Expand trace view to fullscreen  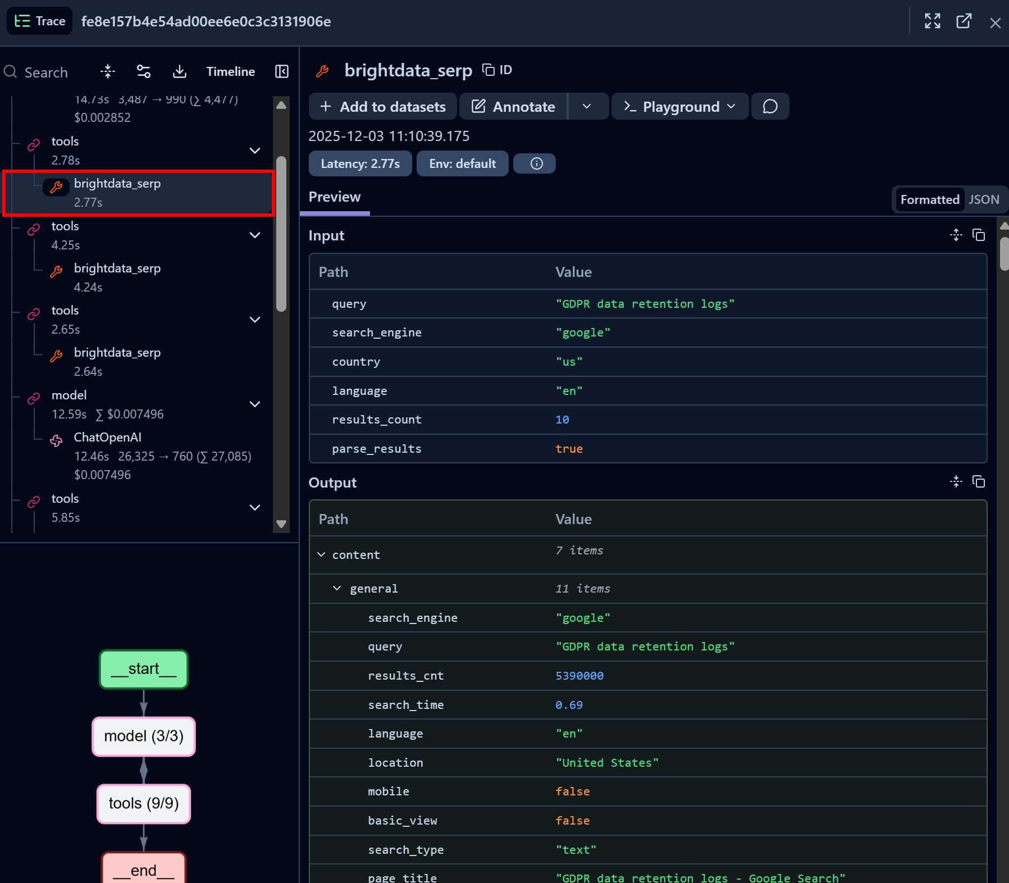(x=932, y=21)
